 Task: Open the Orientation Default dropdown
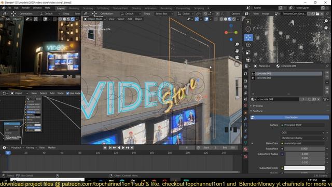point(131,14)
